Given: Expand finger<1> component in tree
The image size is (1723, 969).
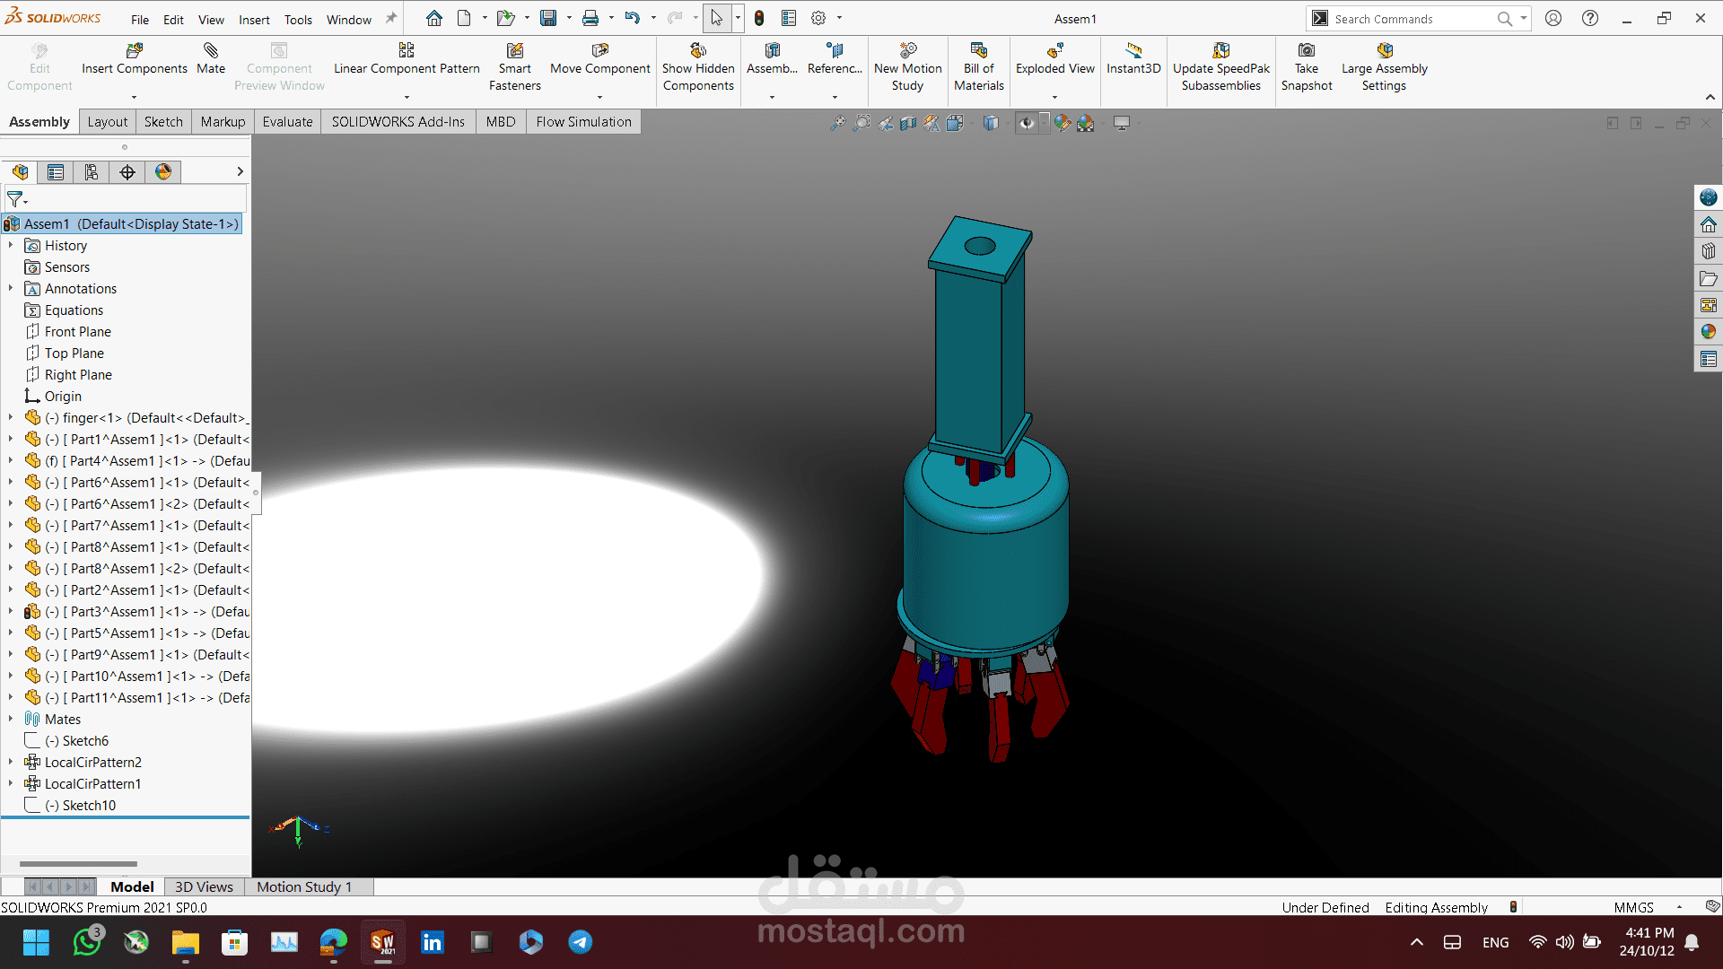Looking at the screenshot, I should (11, 417).
